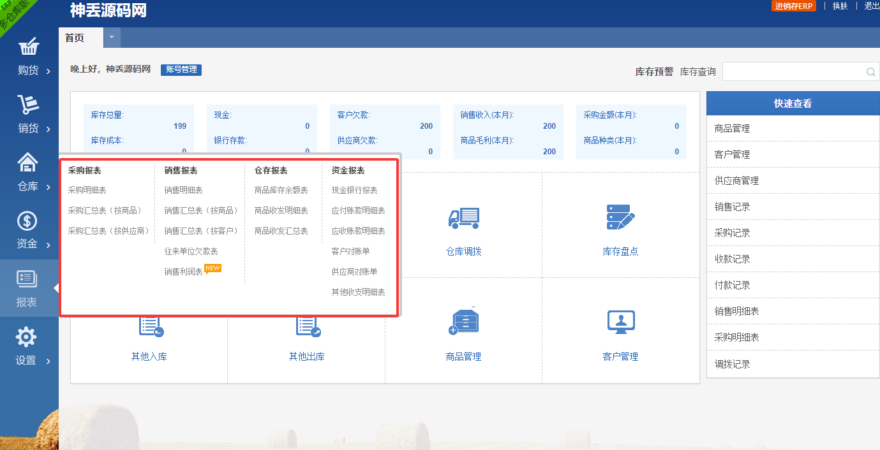The image size is (880, 450).
Task: Click the 仓库调拨 truck icon
Action: point(463,218)
